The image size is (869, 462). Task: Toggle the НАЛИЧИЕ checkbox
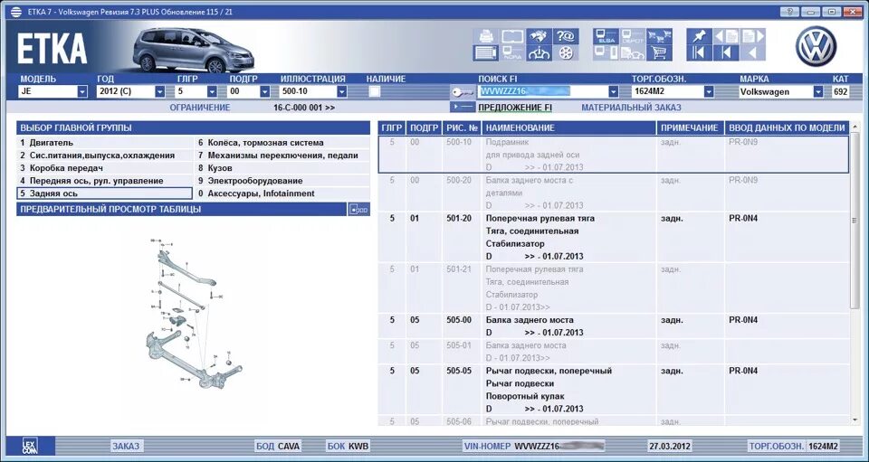375,92
